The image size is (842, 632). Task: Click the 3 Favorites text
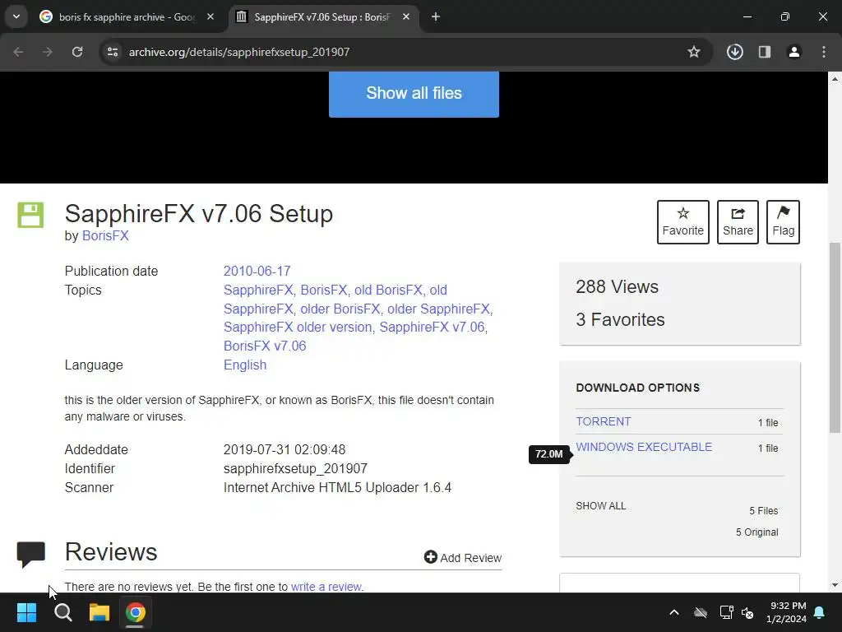pyautogui.click(x=620, y=319)
